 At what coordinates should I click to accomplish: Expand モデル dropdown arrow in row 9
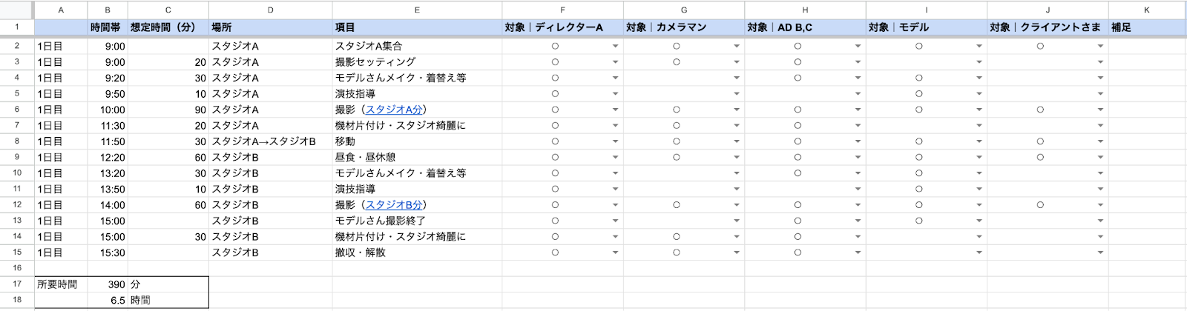click(x=979, y=158)
